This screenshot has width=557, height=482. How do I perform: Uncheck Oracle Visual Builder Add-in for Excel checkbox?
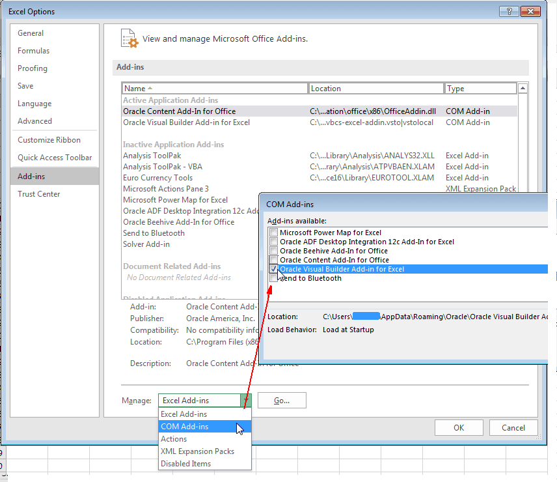[x=273, y=269]
